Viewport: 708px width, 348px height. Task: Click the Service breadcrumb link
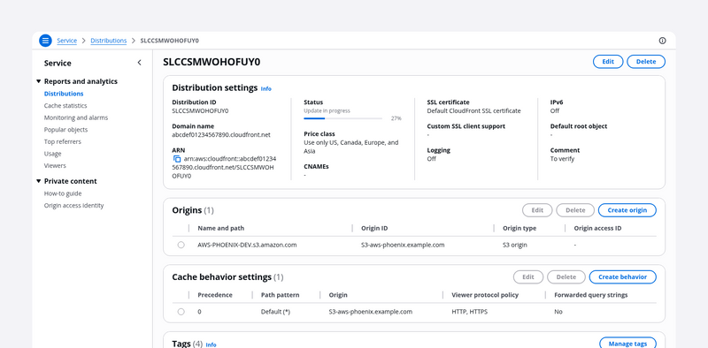(67, 41)
